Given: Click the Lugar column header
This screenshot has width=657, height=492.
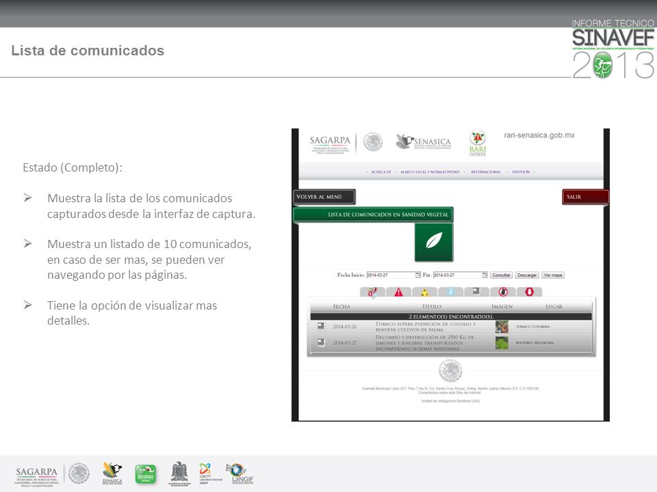Looking at the screenshot, I should coord(554,307).
